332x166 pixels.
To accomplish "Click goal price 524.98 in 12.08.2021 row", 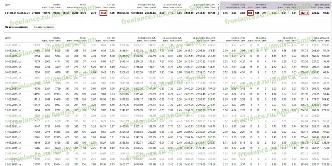I will [315, 105].
